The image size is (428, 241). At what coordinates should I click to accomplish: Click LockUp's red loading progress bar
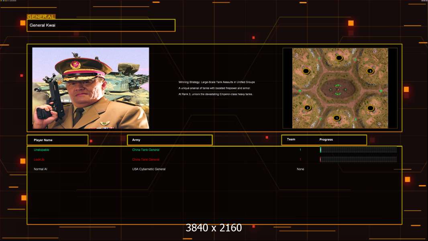(358, 159)
